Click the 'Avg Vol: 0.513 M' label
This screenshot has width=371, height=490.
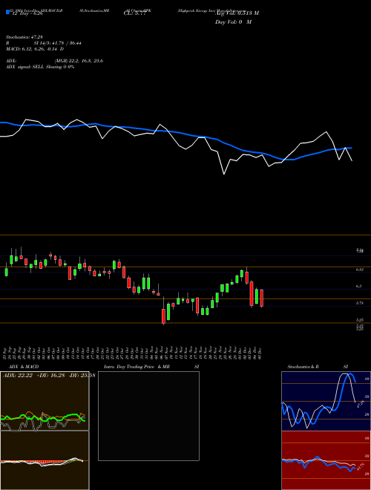[x=237, y=13]
